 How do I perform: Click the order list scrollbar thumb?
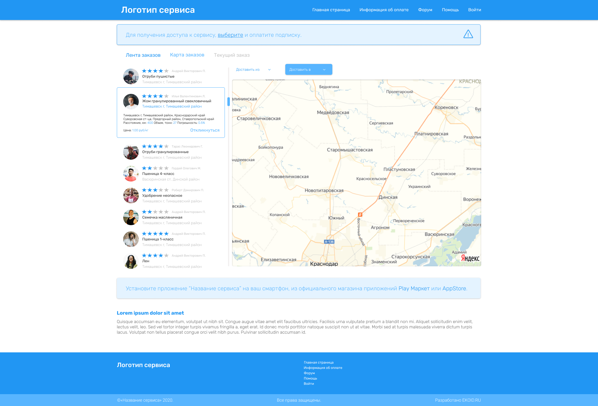pyautogui.click(x=229, y=102)
